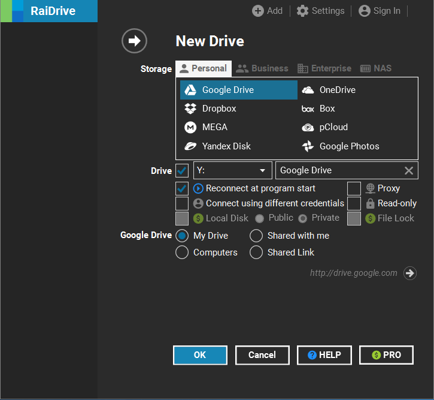
Task: Enable Connect using different credentials checkbox
Action: pos(182,203)
